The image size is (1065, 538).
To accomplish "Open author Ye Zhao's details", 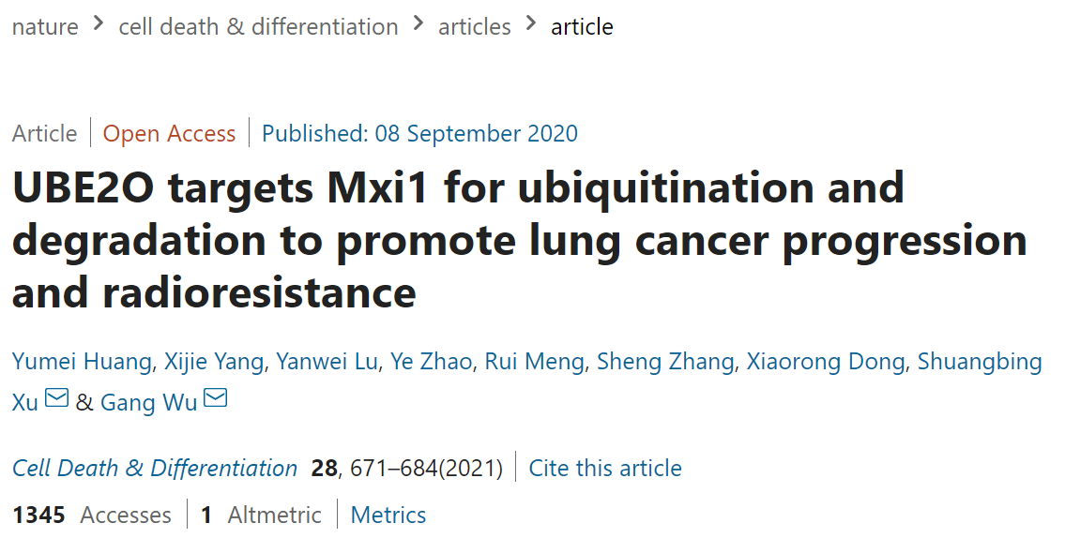I will (432, 362).
